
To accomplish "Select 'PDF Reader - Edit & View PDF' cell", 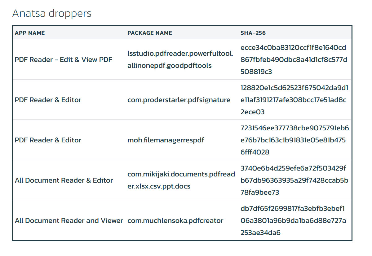I will [64, 59].
